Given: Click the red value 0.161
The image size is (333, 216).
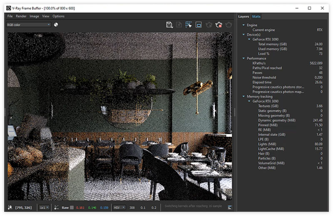Looking at the screenshot, I should (x=80, y=208).
